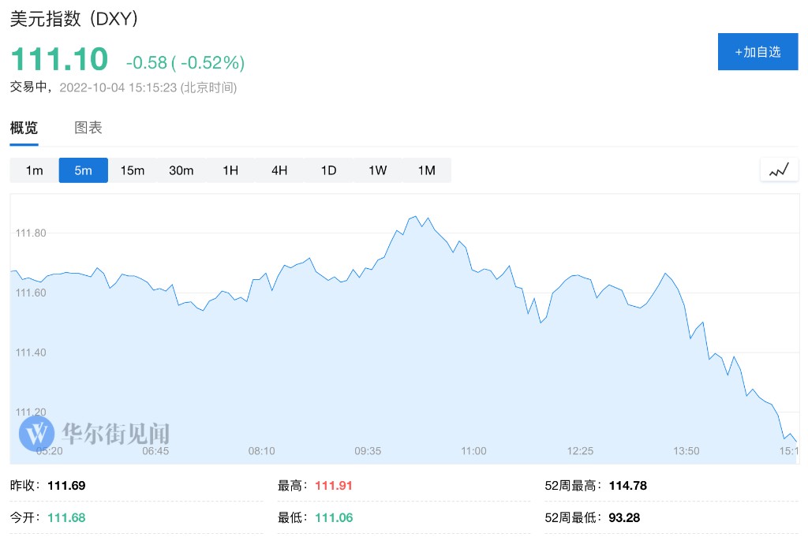The image size is (808, 541).
Task: Click the 09:35 time axis label
Action: [368, 451]
